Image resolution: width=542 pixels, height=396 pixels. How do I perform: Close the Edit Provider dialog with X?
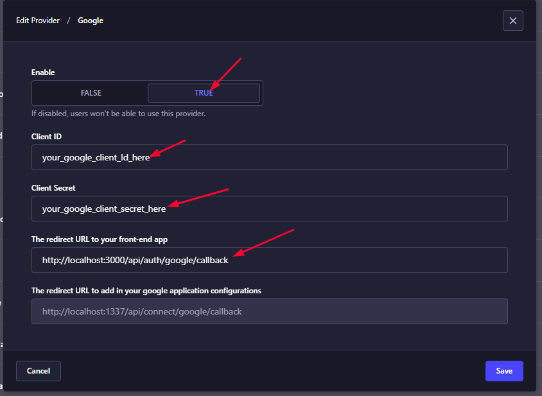coord(512,21)
